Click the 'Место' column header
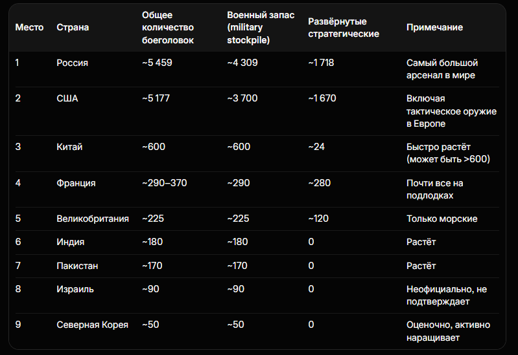 click(29, 28)
